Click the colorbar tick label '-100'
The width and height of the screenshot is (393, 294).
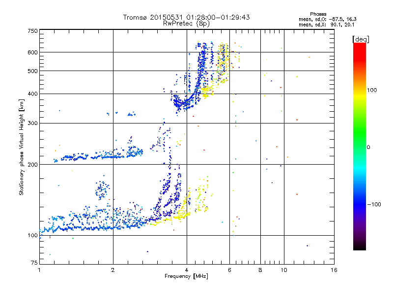374,204
